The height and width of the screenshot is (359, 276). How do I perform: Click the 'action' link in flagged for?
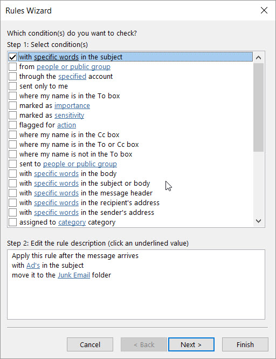click(x=66, y=125)
